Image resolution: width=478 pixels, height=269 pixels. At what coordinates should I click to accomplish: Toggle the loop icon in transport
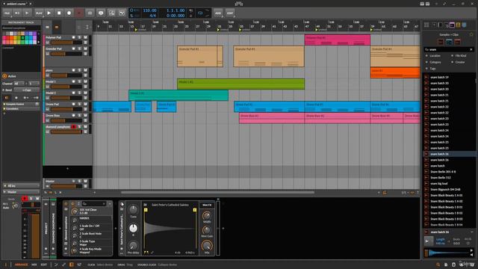(x=200, y=13)
